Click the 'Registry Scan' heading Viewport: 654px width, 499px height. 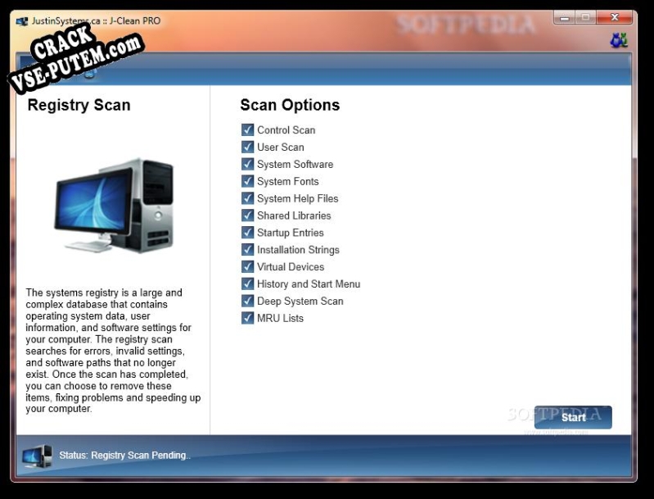point(79,105)
